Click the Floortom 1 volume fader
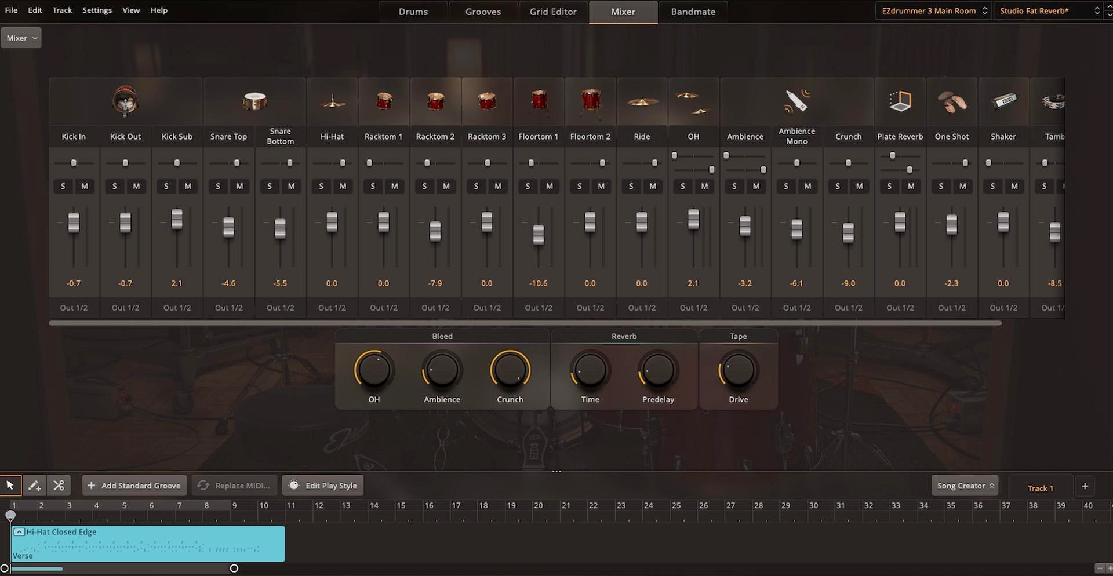 [539, 234]
